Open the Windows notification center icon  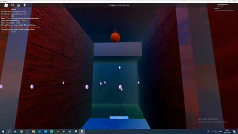point(234,131)
